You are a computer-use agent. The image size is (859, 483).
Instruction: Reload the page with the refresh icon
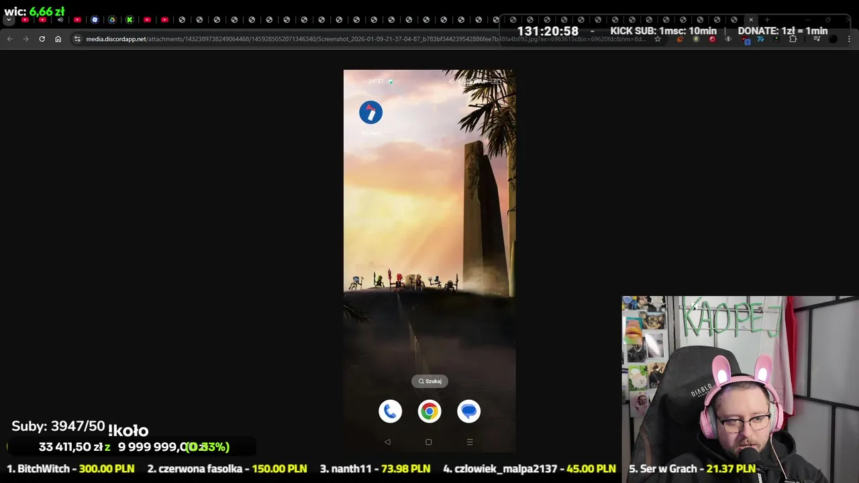click(x=42, y=39)
